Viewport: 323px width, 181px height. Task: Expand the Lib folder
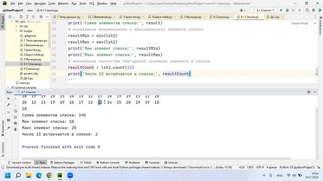[x=16, y=26]
